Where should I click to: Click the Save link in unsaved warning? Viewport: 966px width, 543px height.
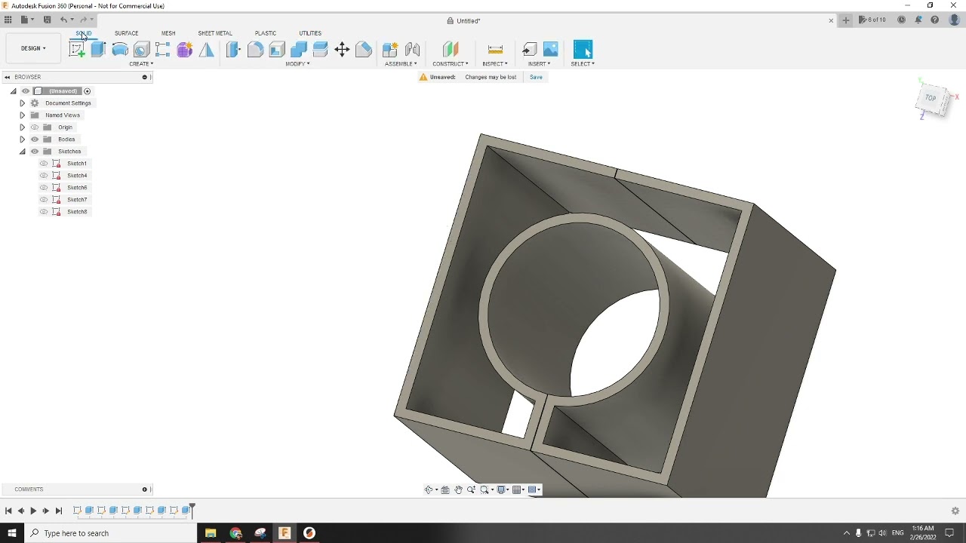coord(536,77)
